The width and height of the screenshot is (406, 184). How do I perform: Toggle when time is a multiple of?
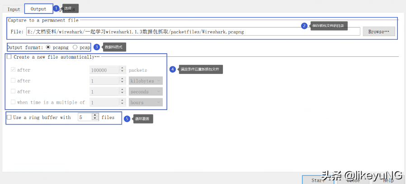(x=13, y=102)
